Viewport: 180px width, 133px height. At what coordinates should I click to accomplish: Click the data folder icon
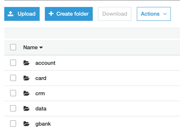click(x=27, y=108)
